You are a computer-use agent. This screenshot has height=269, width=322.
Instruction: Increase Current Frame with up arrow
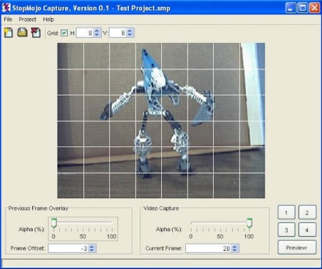(x=234, y=246)
